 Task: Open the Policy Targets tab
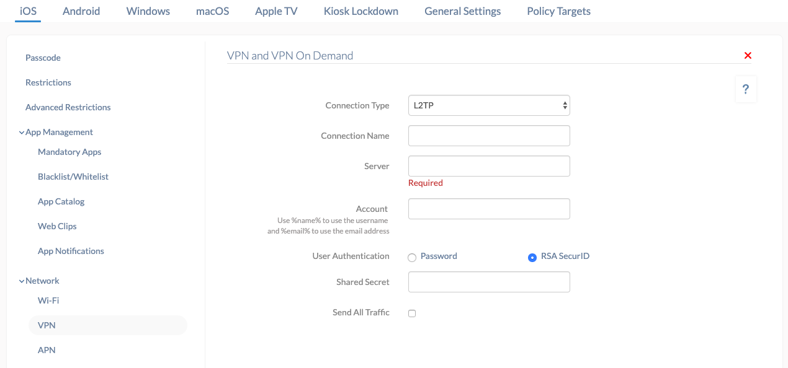click(x=558, y=11)
